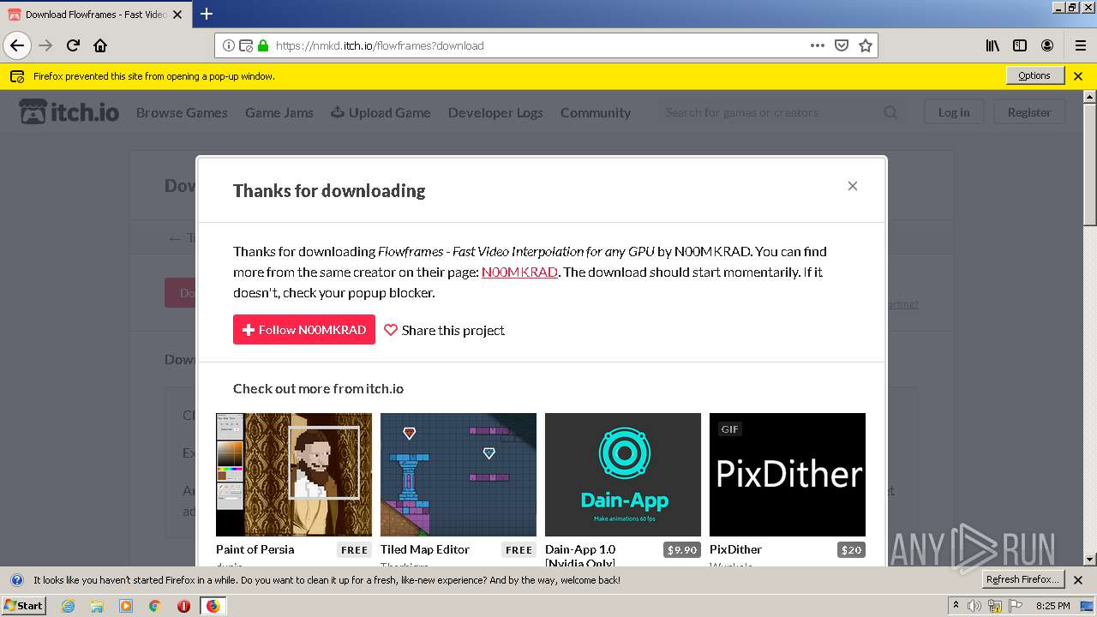Open the N00MKRAD creator page link

[519, 272]
